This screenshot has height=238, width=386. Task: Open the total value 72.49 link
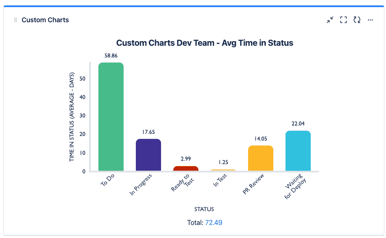click(214, 222)
